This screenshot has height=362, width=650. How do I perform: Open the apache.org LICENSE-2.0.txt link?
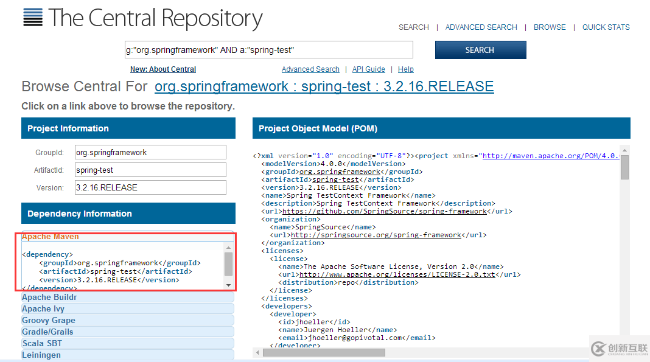397,274
